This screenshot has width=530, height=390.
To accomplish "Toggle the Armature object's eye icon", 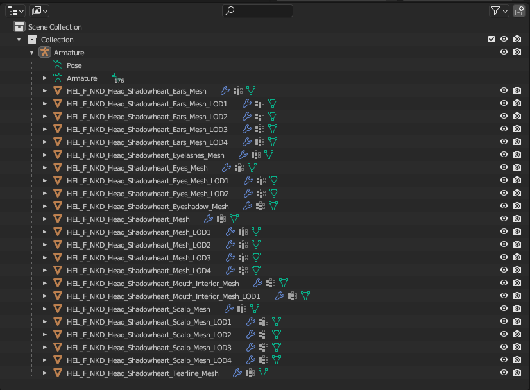I will click(x=504, y=52).
